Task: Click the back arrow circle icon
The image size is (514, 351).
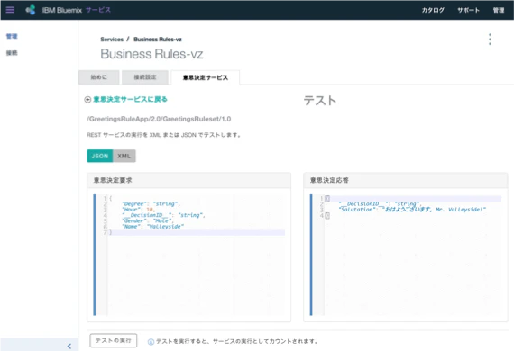Action: coord(87,99)
